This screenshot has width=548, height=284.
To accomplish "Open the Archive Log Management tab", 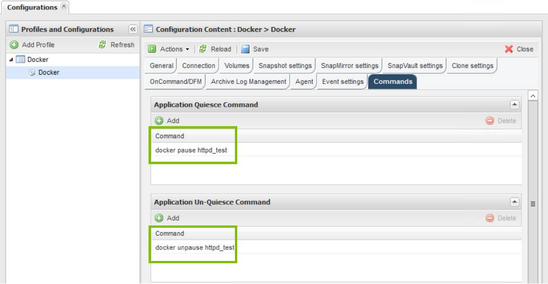I will click(x=248, y=82).
